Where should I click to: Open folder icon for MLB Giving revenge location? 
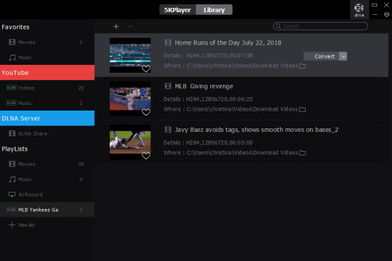pos(302,109)
